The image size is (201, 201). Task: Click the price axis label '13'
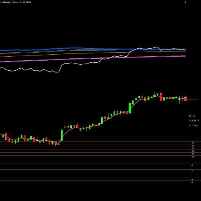click(x=193, y=154)
